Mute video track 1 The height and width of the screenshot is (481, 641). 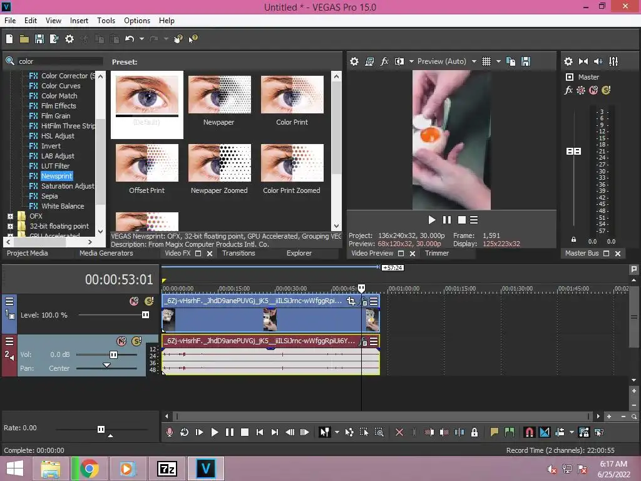click(134, 301)
